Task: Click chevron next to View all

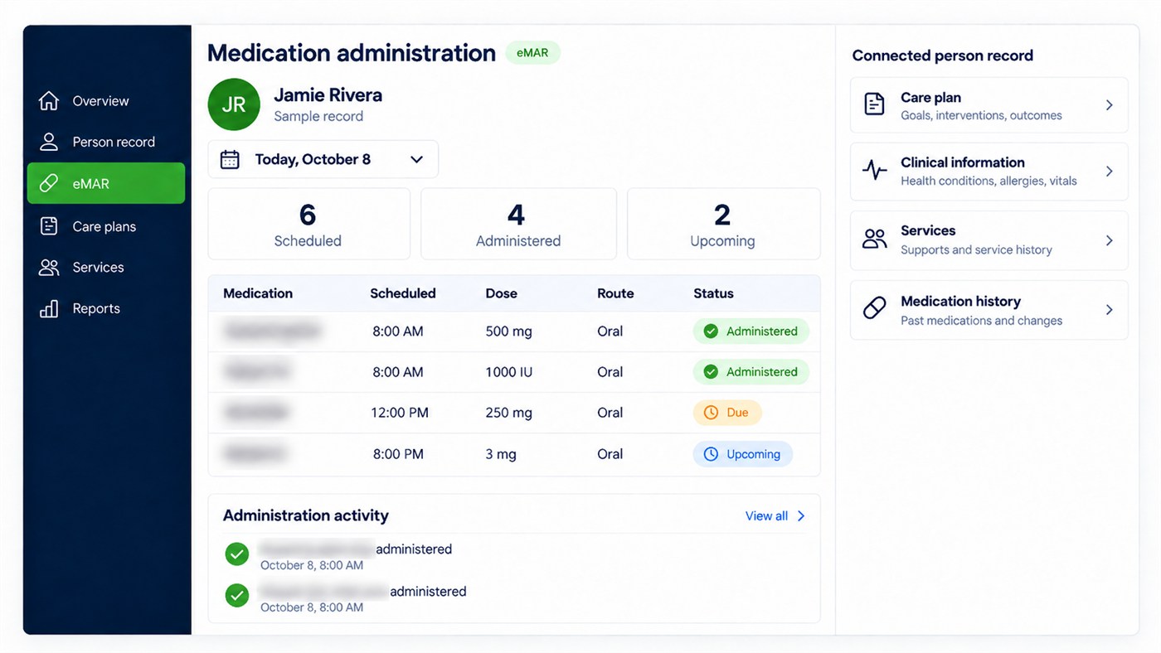Action: tap(801, 515)
